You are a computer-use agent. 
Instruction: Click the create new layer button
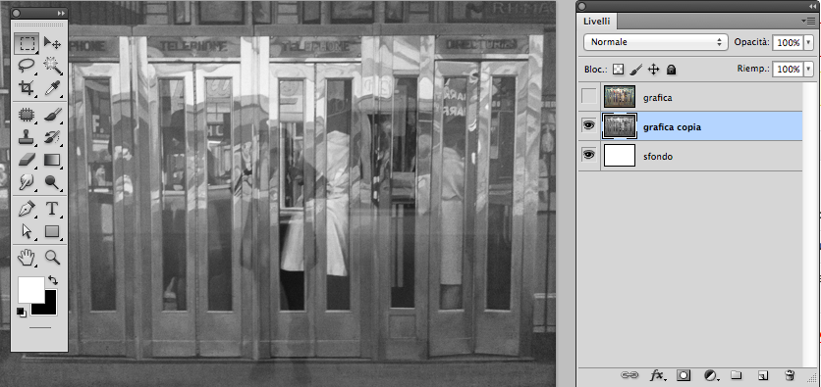click(763, 375)
